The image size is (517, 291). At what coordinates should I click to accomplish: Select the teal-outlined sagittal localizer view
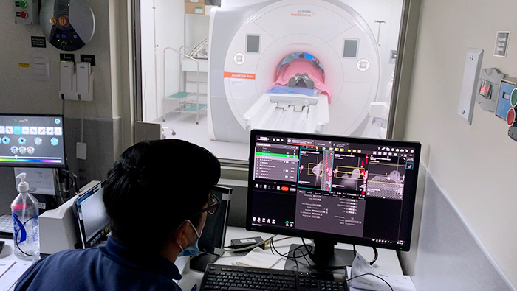point(316,169)
